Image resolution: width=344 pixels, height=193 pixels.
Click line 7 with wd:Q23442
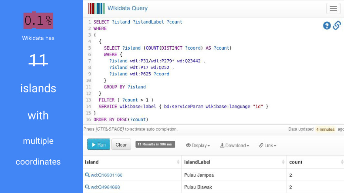pyautogui.click(x=157, y=61)
